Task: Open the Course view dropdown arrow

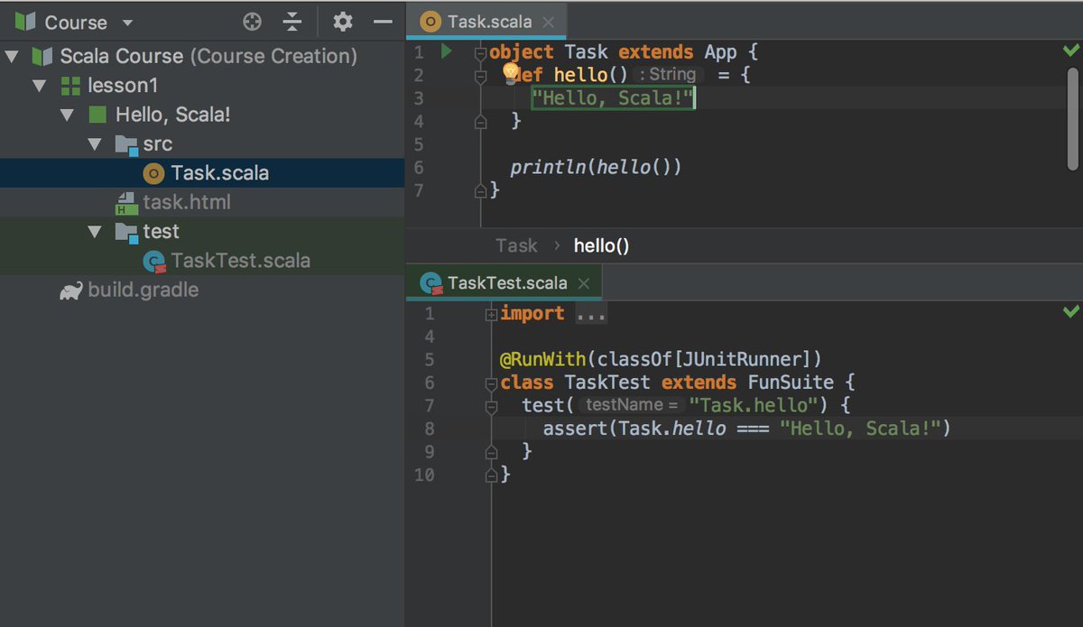Action: click(x=127, y=23)
